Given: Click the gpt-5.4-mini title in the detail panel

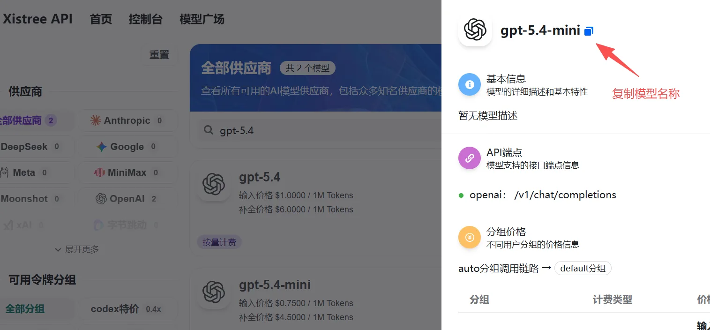Looking at the screenshot, I should click(540, 31).
